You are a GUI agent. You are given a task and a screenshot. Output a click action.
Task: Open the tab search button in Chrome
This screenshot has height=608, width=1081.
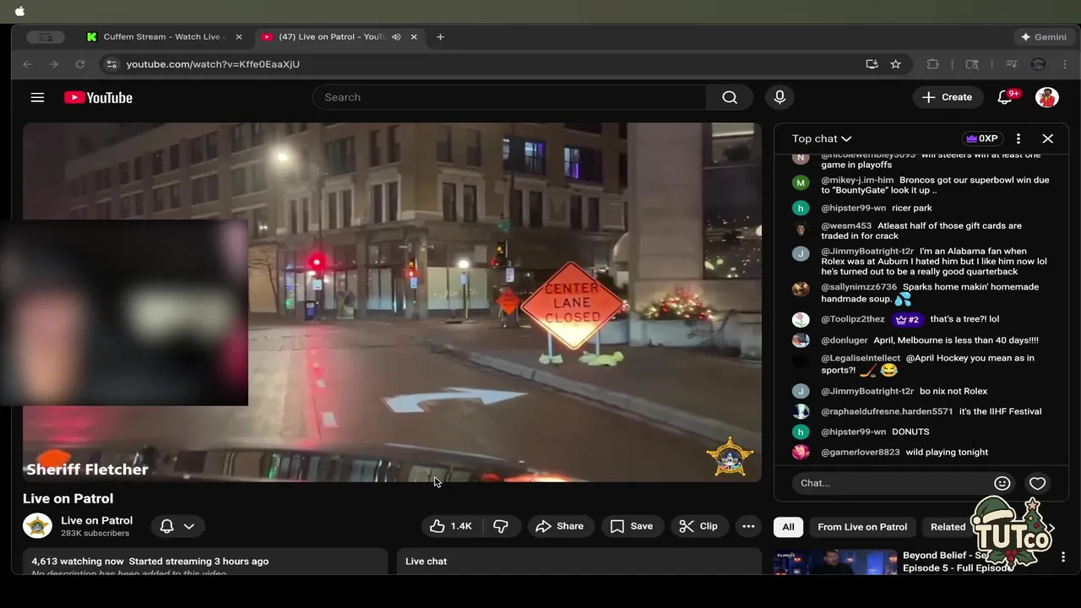[46, 37]
